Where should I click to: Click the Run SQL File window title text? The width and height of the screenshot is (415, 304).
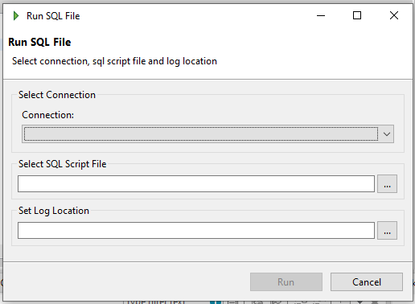click(53, 16)
